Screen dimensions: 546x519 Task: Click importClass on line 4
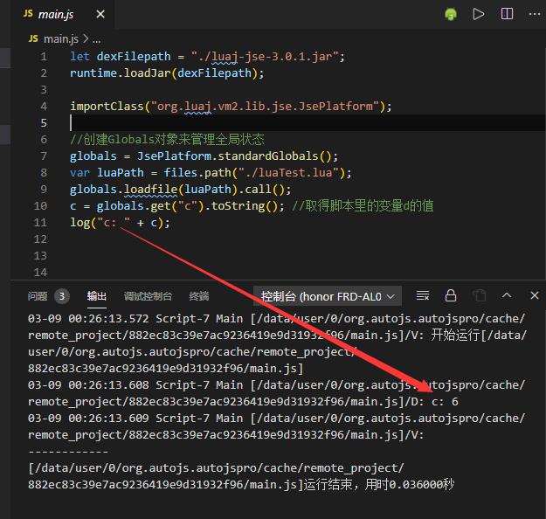(107, 107)
